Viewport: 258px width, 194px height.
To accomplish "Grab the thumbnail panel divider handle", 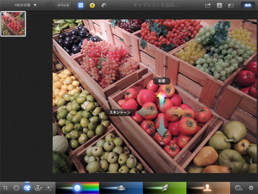I will (48, 5).
